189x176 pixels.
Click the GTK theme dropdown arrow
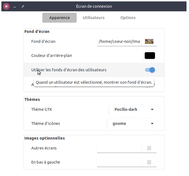(x=152, y=109)
